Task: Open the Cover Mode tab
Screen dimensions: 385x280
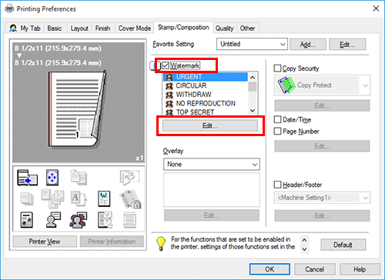Action: click(135, 28)
